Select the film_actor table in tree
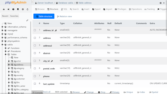The height and width of the screenshot is (94, 167). 21,86
